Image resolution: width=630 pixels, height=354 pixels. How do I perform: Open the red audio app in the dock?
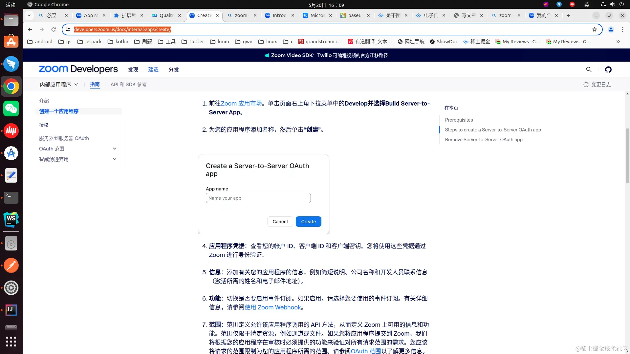(11, 131)
